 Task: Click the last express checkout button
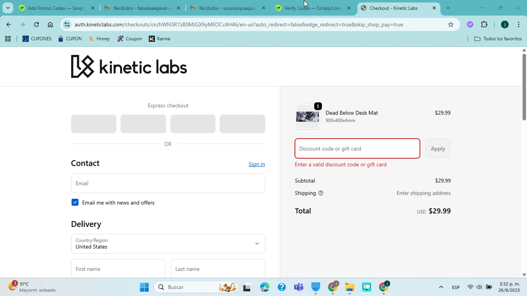coord(242,124)
